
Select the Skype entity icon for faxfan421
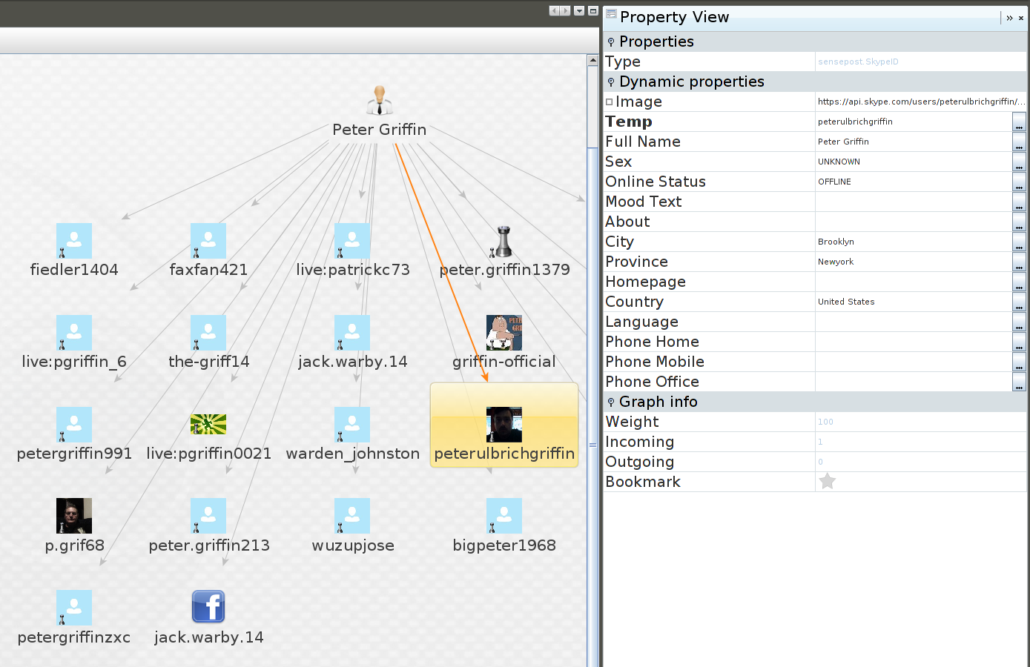208,241
